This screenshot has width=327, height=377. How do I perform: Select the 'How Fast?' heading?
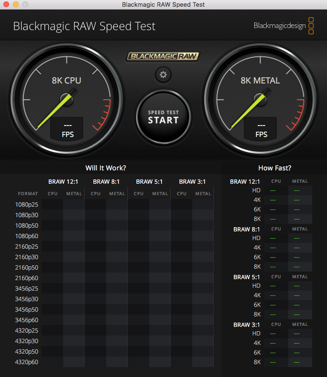tap(275, 168)
